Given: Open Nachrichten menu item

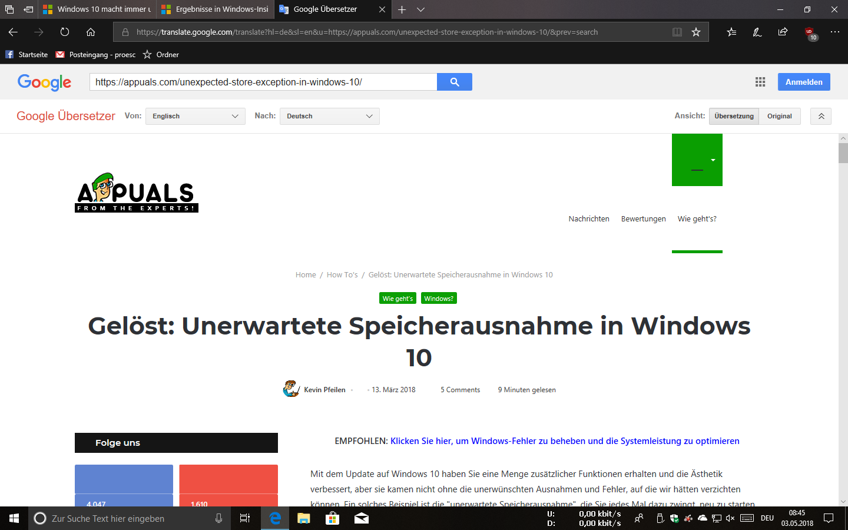Looking at the screenshot, I should (589, 218).
